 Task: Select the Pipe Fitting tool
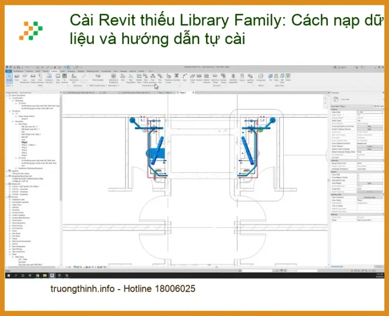coord(146,78)
